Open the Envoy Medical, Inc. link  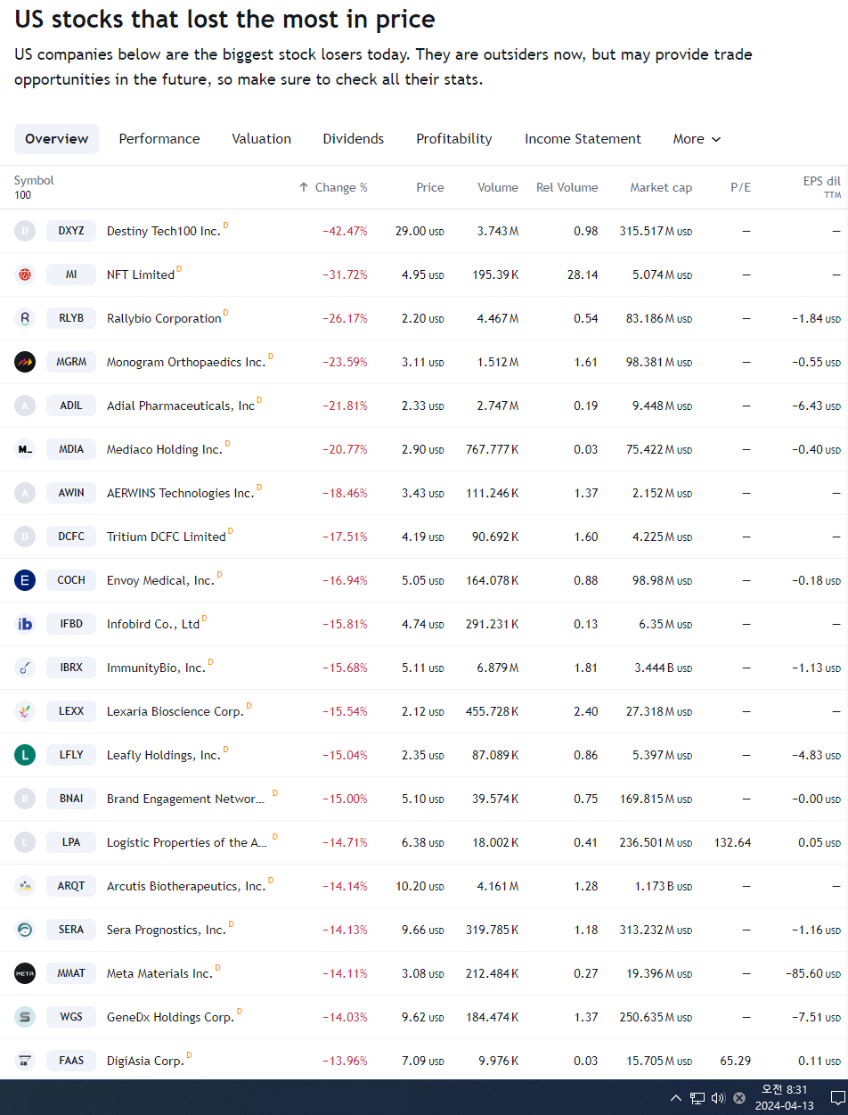pos(160,581)
